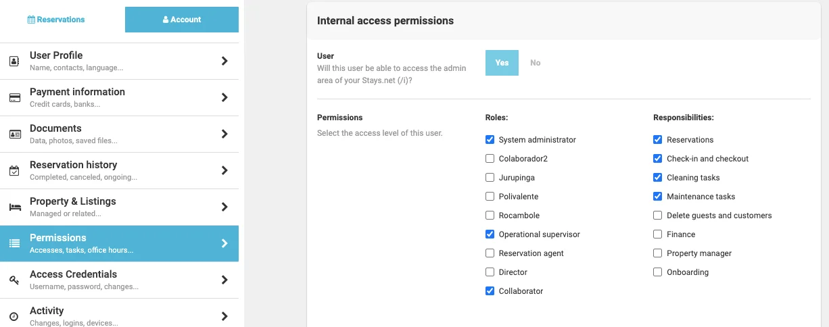This screenshot has width=829, height=327.
Task: Set admin area access to No
Action: pos(536,63)
